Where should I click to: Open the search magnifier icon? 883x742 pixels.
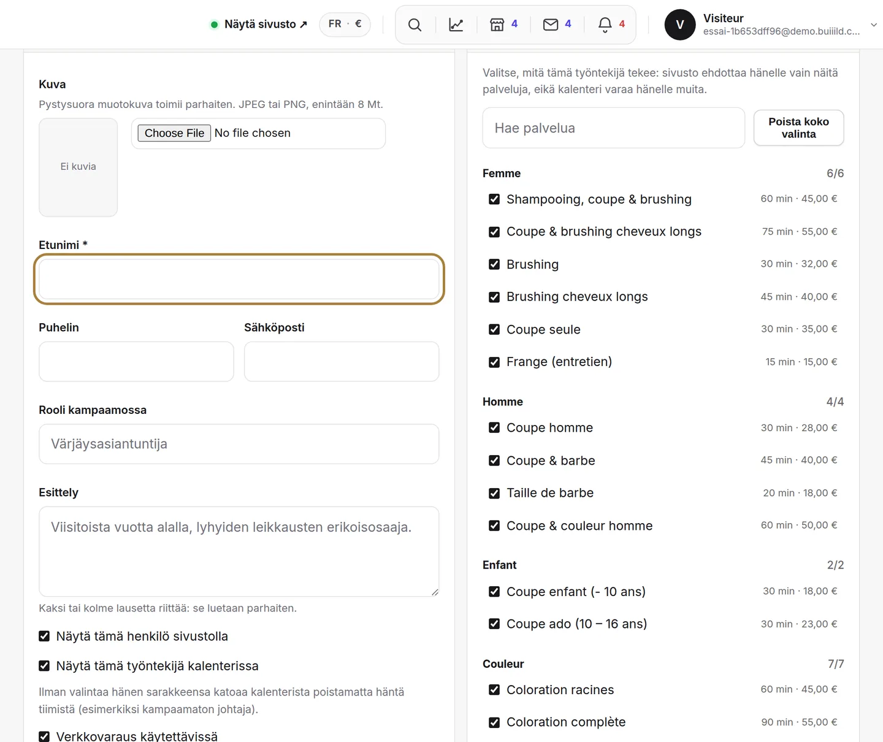click(415, 25)
